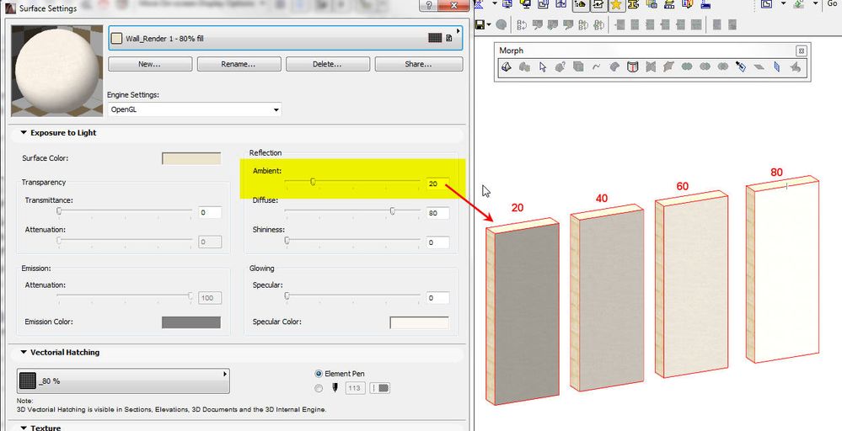The height and width of the screenshot is (431, 842).
Task: Click the Ambient slider handle
Action: 313,183
